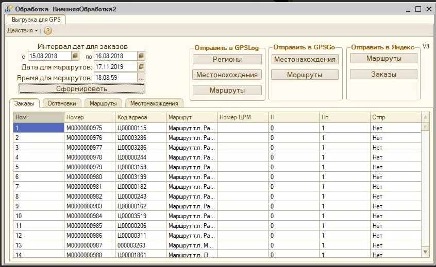The height and width of the screenshot is (267, 436).
Task: Select row number 7 cell
Action: click(x=39, y=187)
